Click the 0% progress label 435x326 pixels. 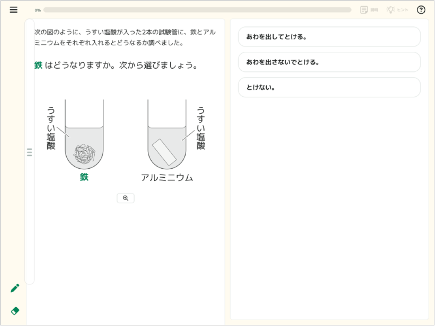point(38,10)
